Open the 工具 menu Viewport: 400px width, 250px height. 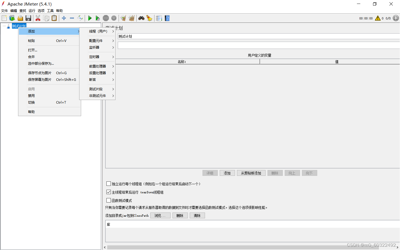pos(50,11)
